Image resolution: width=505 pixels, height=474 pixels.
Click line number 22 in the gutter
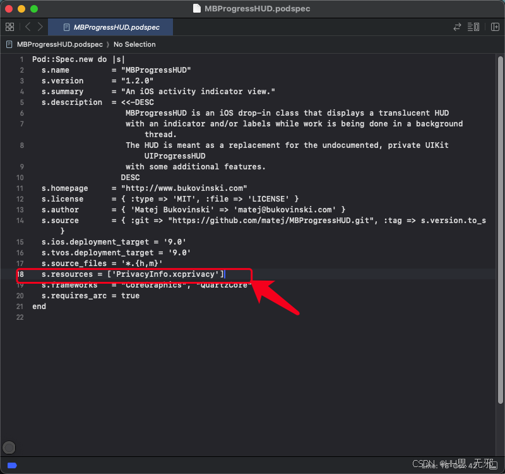point(20,318)
